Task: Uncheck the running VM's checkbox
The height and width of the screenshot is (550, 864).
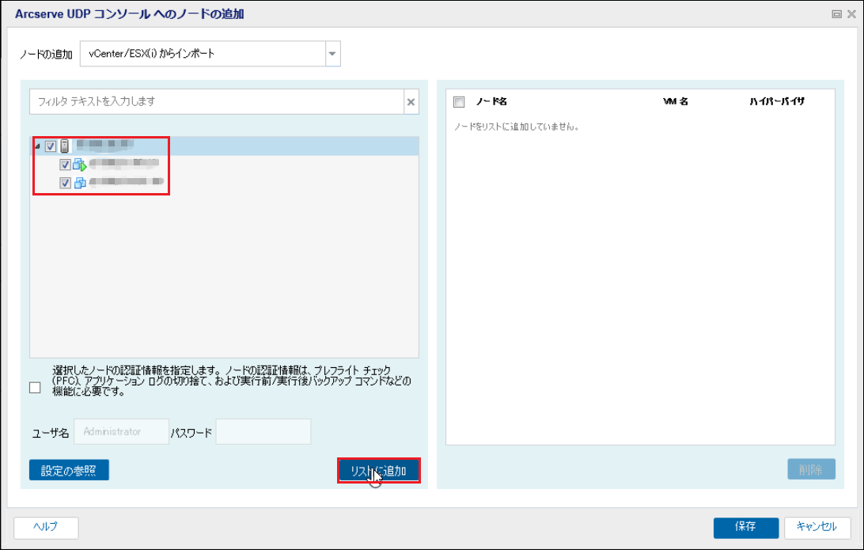Action: coord(66,165)
